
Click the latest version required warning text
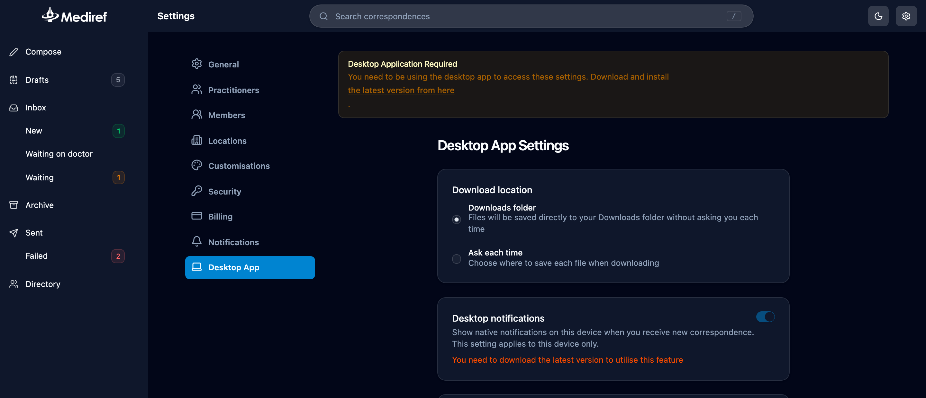tap(567, 359)
